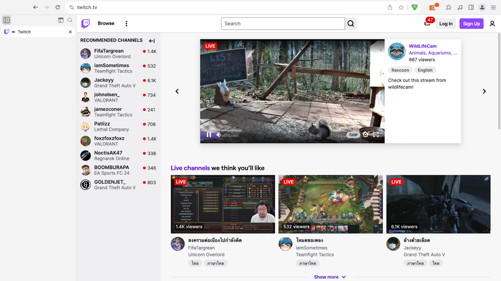Screen dimensions: 501x281
Task: Click the tab layout icon beside tab search
Action: click(x=61, y=20)
